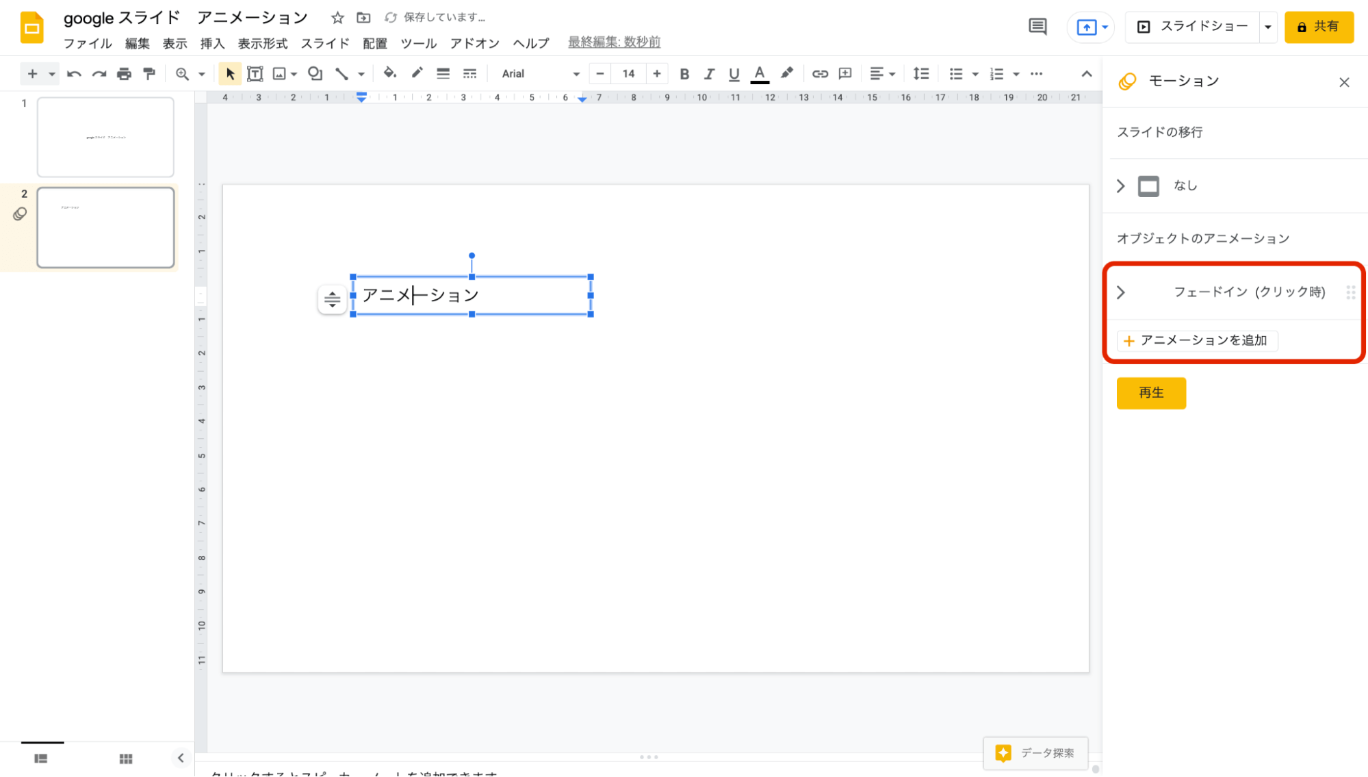Open the new slide layout dropdown arrow
1368x777 pixels.
[x=52, y=74]
